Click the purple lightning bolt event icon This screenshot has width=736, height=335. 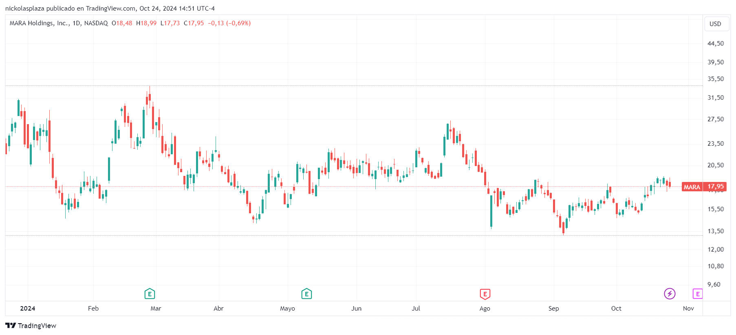[x=670, y=293]
